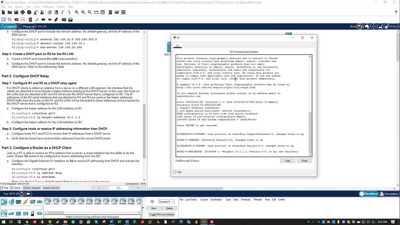Click the New scenario button
This screenshot has height=225, width=400.
pos(154,208)
